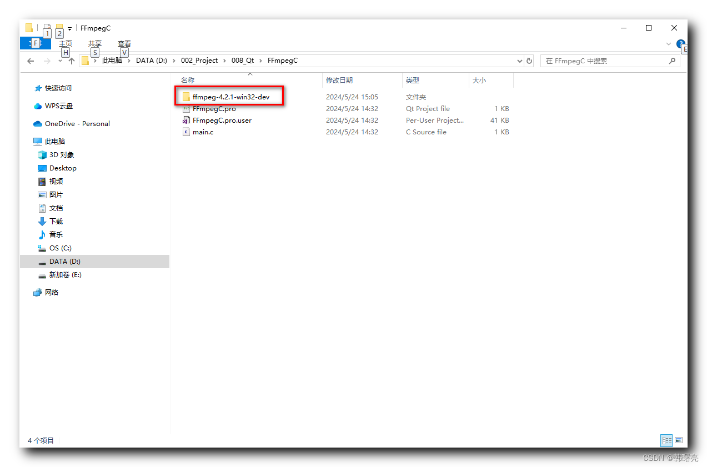707x467 pixels.
Task: Click the Up arrow to go to parent folder
Action: point(71,61)
